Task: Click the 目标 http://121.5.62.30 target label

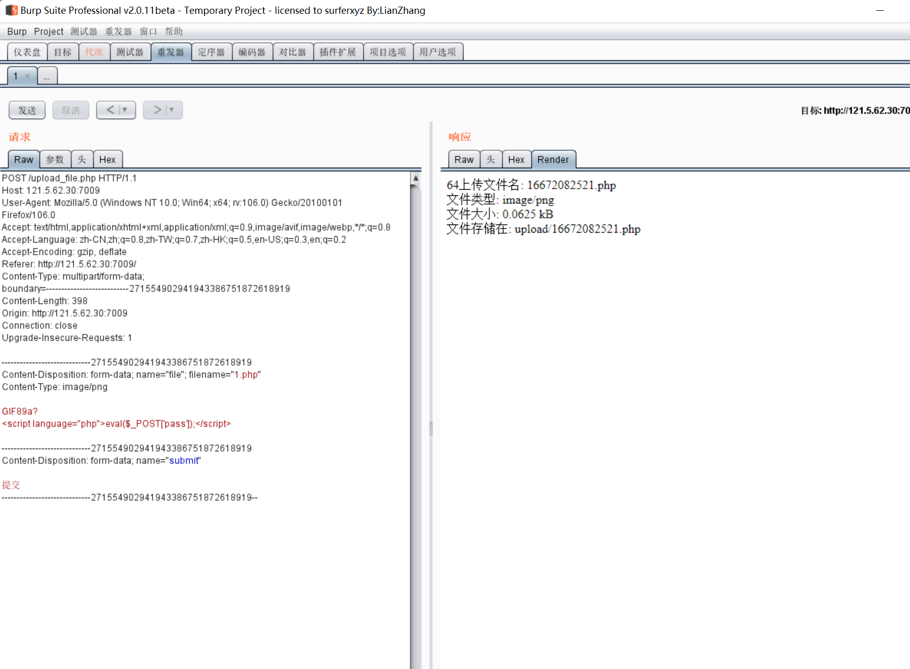Action: click(x=855, y=110)
